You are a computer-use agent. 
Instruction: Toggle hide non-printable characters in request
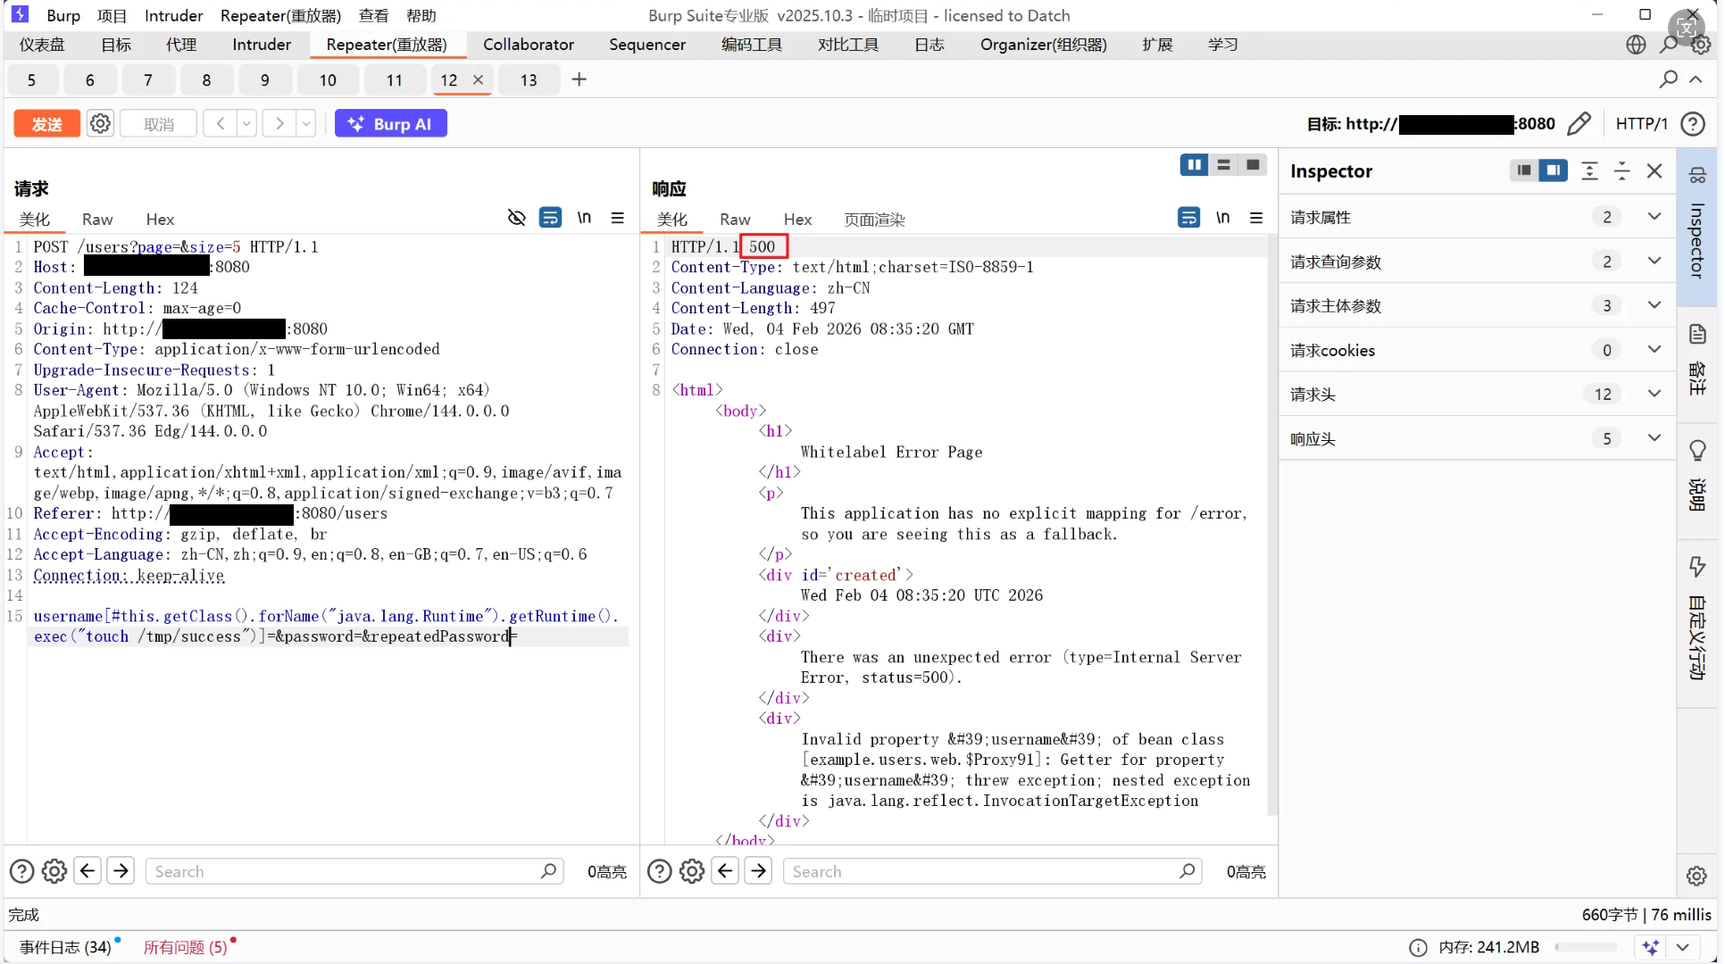click(x=516, y=218)
